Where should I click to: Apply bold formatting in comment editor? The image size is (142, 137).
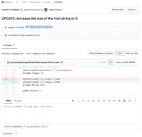point(73,101)
